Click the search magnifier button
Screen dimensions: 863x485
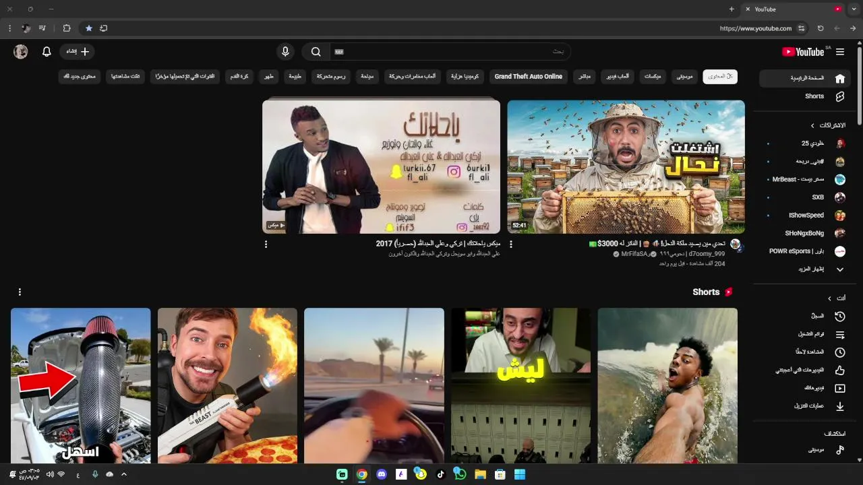(316, 52)
